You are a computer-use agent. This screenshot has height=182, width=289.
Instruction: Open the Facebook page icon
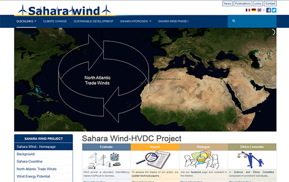[x=269, y=10]
